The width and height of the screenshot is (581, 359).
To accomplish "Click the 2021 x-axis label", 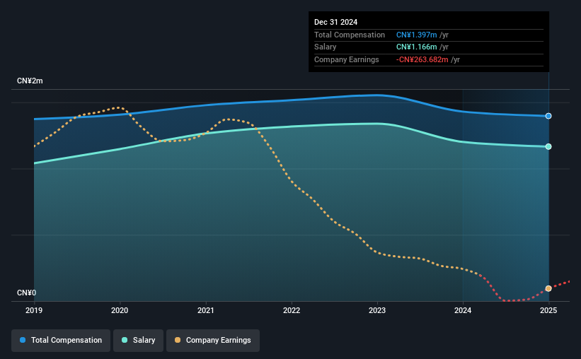I will (x=206, y=310).
